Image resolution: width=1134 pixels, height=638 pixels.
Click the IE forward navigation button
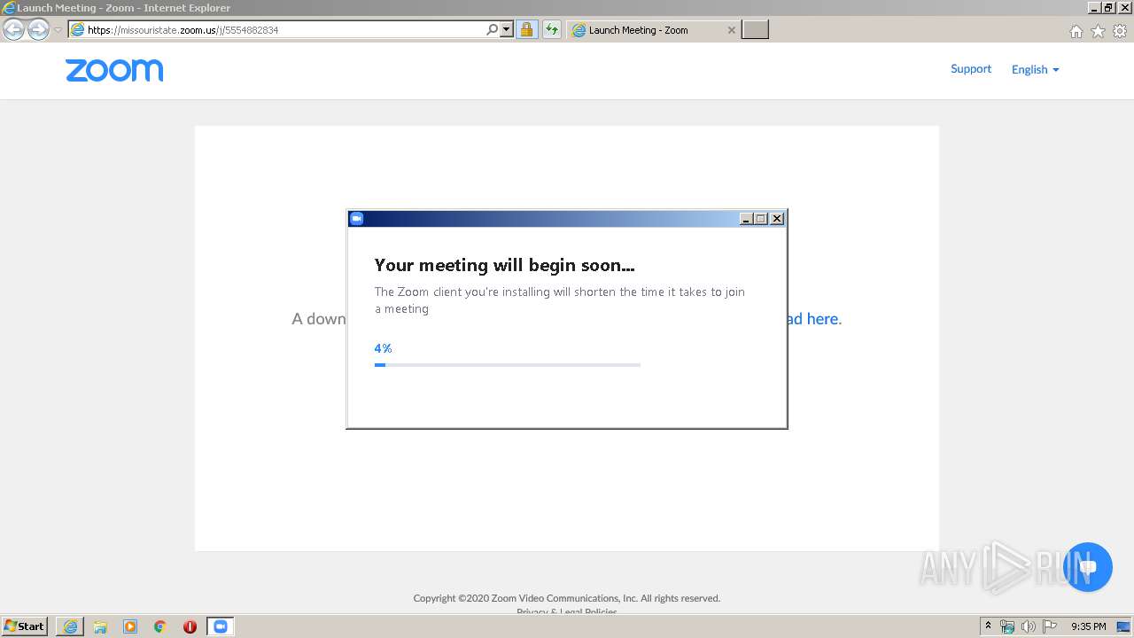pyautogui.click(x=38, y=29)
